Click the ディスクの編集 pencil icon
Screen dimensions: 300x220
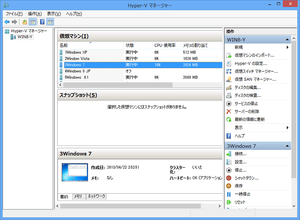pyautogui.click(x=229, y=88)
